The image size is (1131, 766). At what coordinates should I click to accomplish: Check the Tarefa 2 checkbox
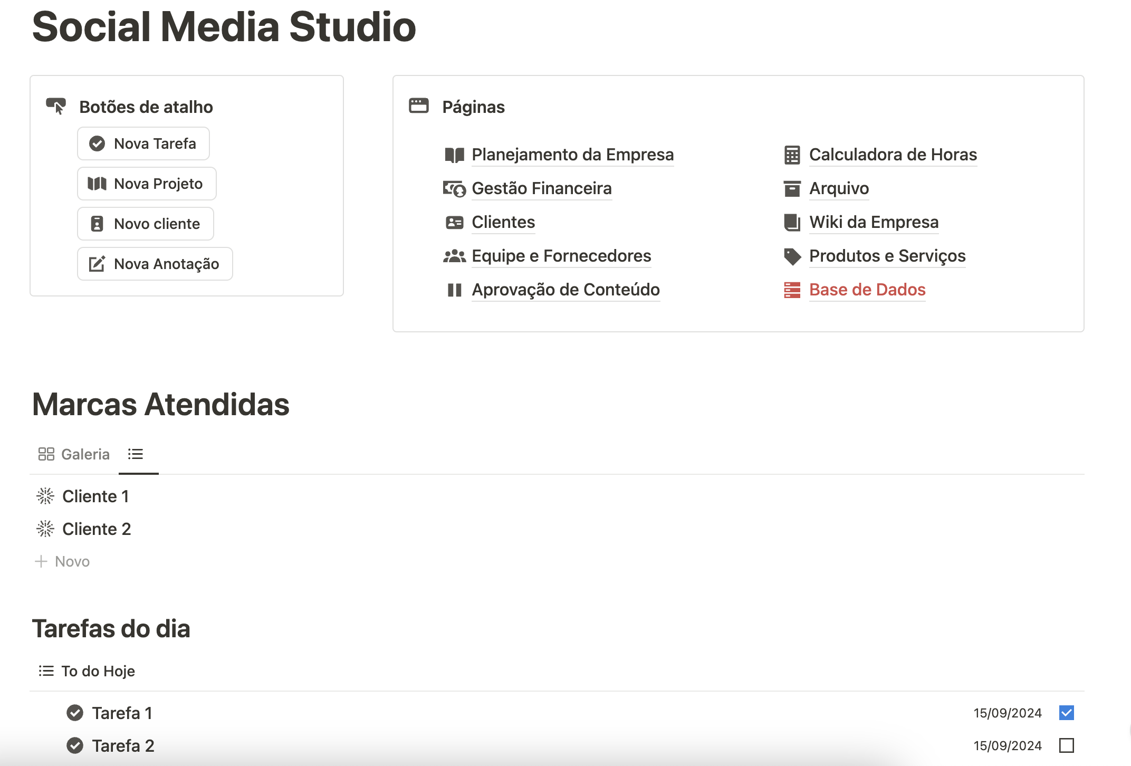click(1066, 745)
